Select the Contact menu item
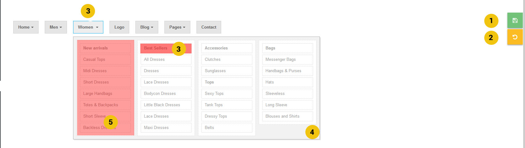This screenshot has height=148, width=525. coord(209,27)
